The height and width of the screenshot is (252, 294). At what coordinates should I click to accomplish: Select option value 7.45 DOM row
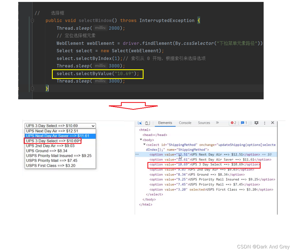[x=205, y=184]
